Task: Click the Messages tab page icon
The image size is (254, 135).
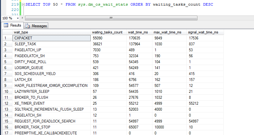Action: click(28, 26)
